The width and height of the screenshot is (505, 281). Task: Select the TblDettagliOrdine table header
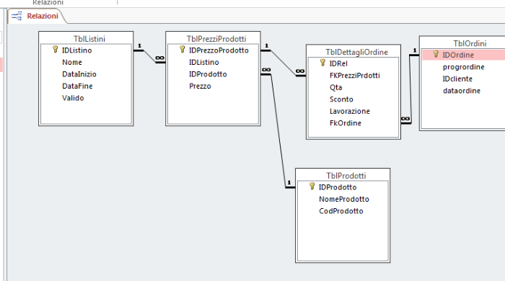353,52
